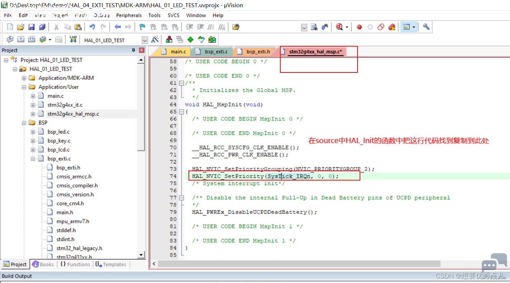The image size is (510, 283).
Task: Expand the bsp_led.c tree node
Action: (x=33, y=132)
